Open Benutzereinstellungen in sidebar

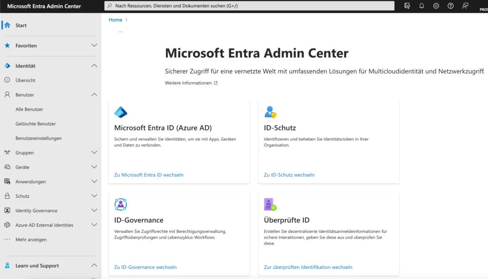(x=39, y=138)
